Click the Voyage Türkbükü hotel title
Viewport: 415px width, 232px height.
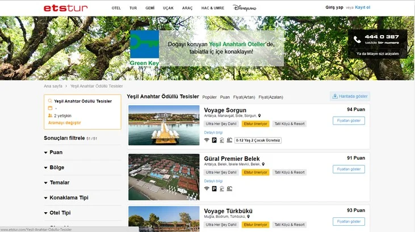tap(228, 211)
